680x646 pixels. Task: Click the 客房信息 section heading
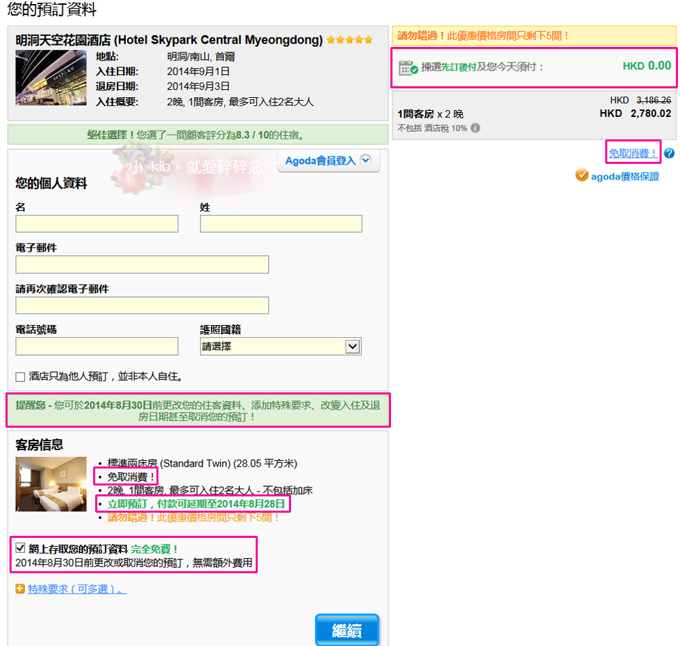(39, 445)
